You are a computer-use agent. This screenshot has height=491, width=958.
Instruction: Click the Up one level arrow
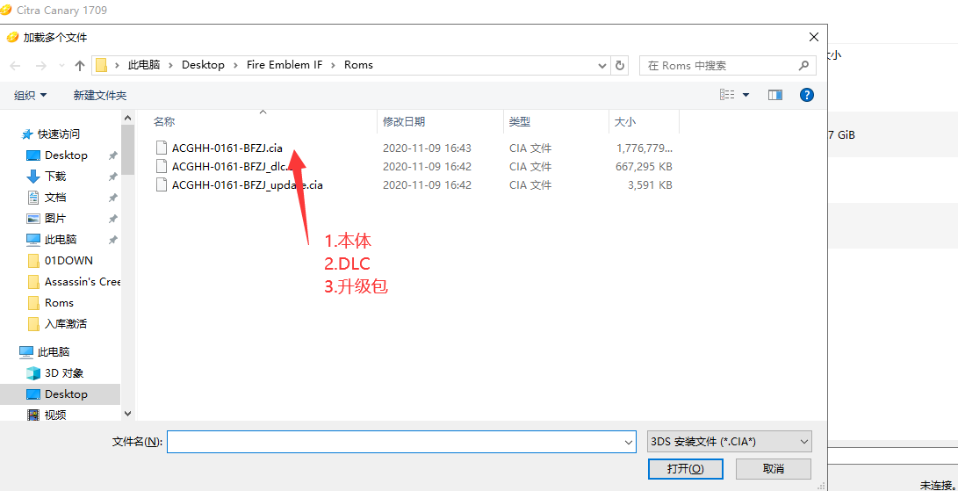tap(80, 66)
